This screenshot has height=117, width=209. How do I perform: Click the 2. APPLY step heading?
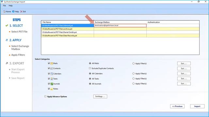[x=15, y=40]
